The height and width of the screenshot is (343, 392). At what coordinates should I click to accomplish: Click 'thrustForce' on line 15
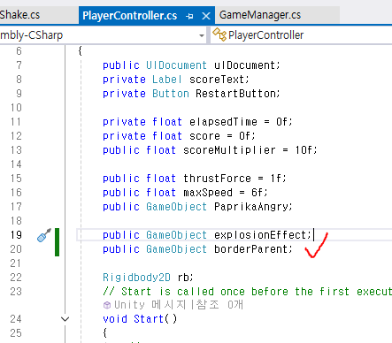217,179
